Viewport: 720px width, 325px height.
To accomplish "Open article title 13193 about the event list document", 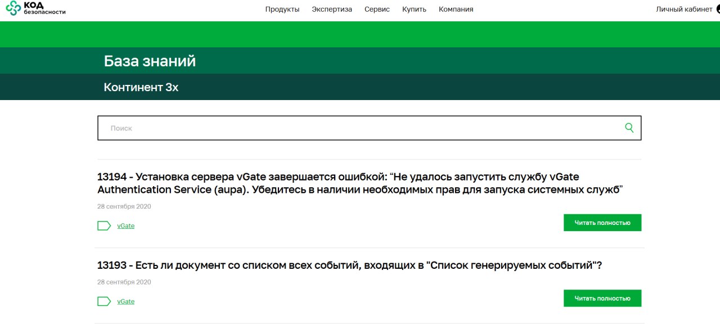I will pos(349,265).
